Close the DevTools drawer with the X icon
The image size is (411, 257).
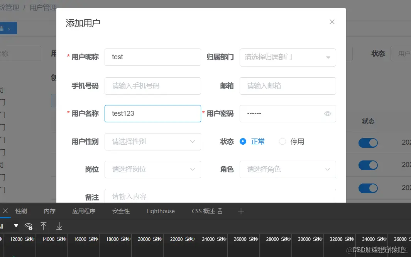point(5,211)
